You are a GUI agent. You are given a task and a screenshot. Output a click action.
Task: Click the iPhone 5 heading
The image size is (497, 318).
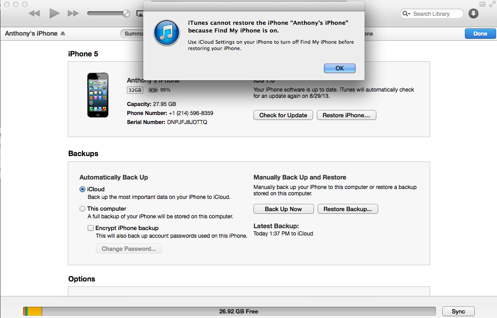coord(83,54)
